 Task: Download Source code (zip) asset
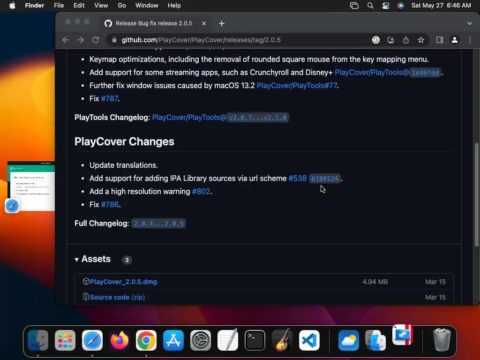[x=117, y=297]
